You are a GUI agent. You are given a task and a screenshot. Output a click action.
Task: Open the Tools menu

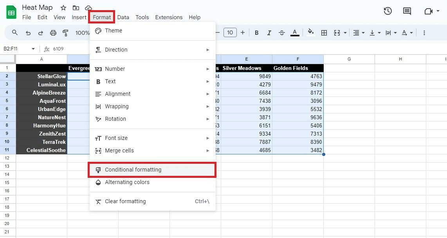pyautogui.click(x=142, y=17)
